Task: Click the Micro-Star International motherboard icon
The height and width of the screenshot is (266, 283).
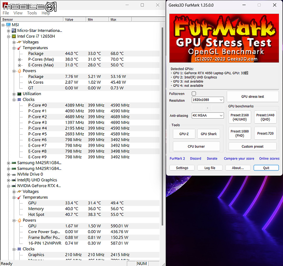Action: tap(14, 31)
